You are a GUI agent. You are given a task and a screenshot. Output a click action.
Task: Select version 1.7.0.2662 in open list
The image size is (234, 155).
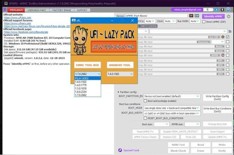[x=88, y=95]
